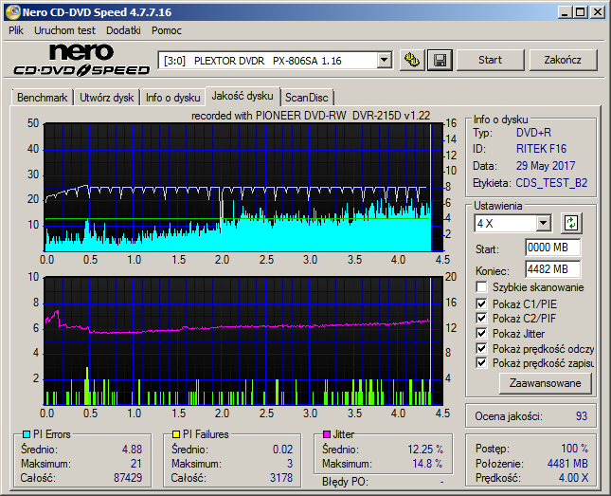Screen dimensions: 611x496
Task: Click the Zakończ button
Action: (x=563, y=60)
